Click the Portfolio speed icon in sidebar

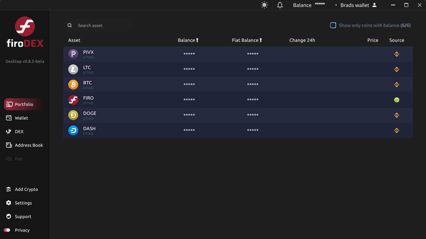pyautogui.click(x=9, y=104)
